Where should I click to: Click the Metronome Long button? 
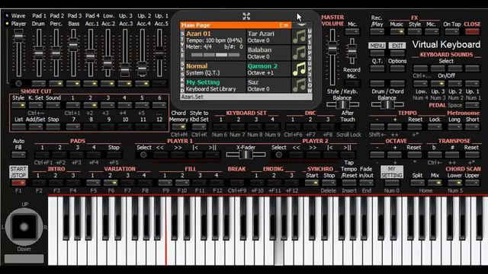point(454,127)
